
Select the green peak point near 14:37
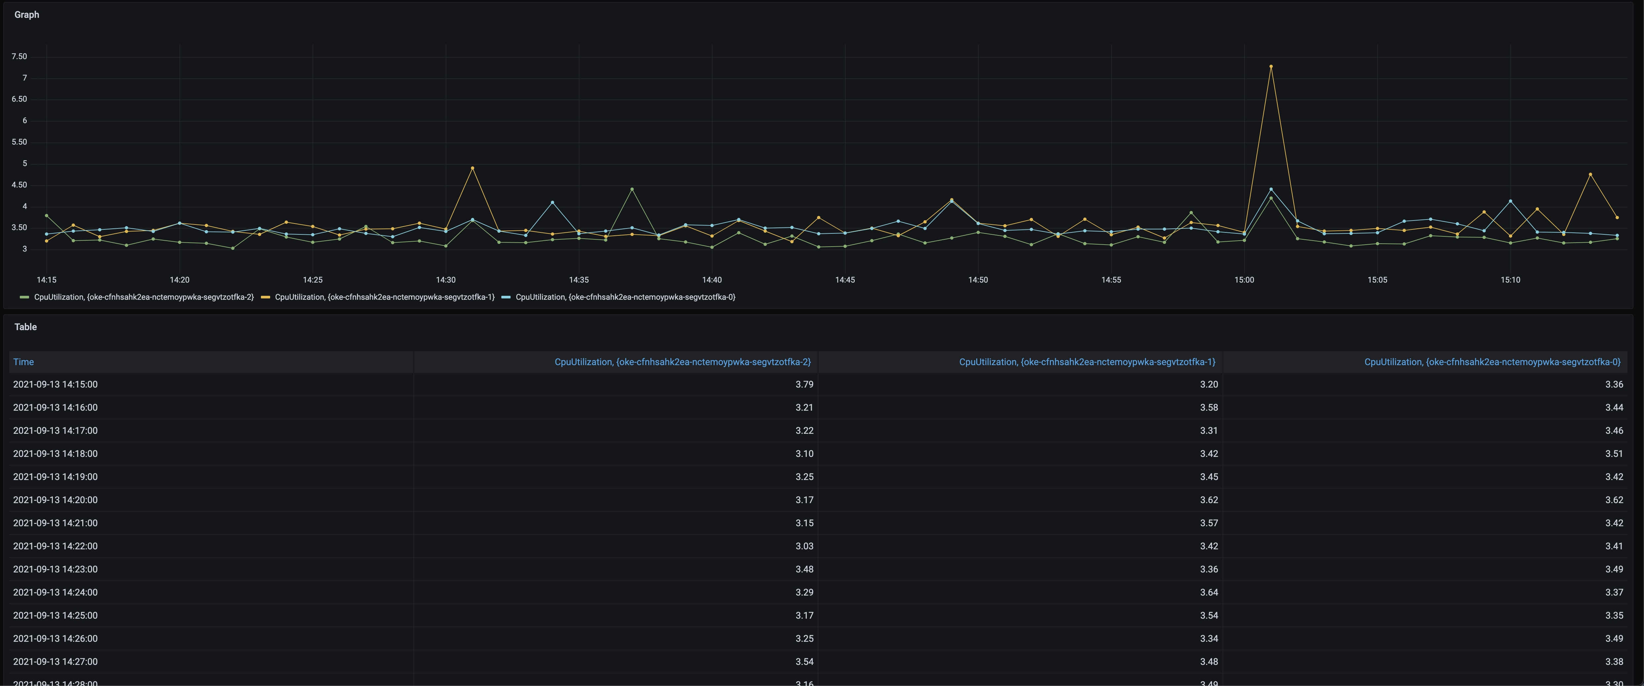(632, 189)
